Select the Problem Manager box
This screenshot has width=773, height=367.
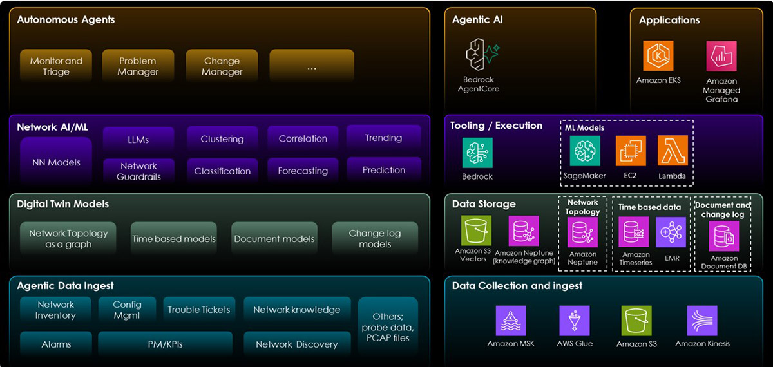point(138,66)
